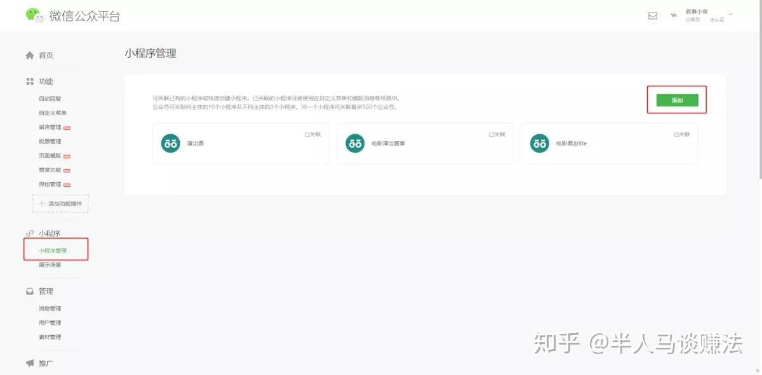Click the green 添加 button

pyautogui.click(x=677, y=100)
